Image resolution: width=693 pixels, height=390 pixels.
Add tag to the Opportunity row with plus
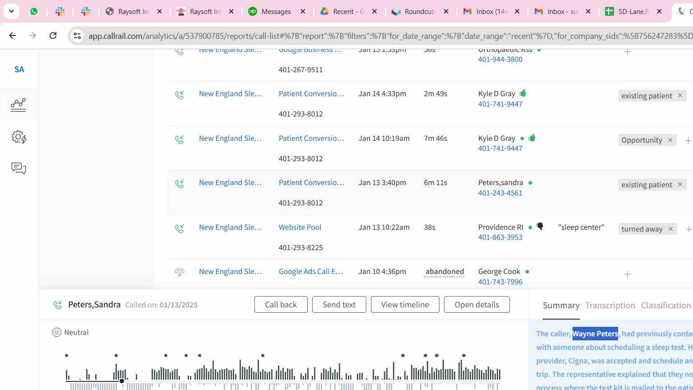[688, 140]
